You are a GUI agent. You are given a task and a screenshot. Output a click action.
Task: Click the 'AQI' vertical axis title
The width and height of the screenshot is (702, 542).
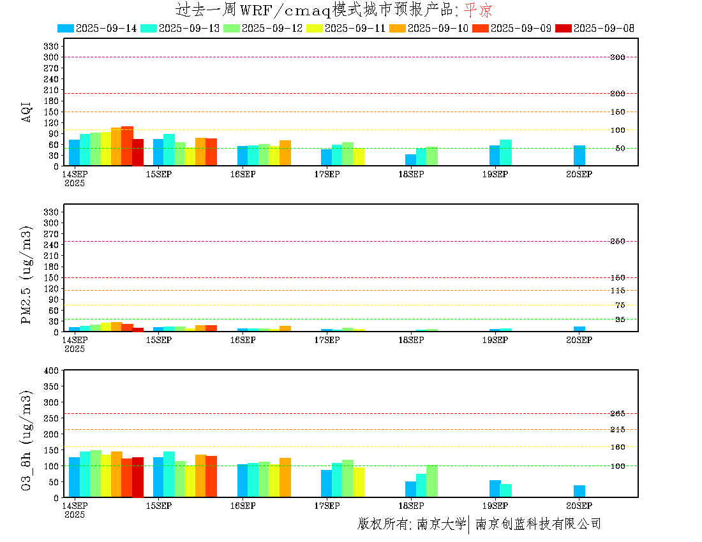pyautogui.click(x=26, y=112)
